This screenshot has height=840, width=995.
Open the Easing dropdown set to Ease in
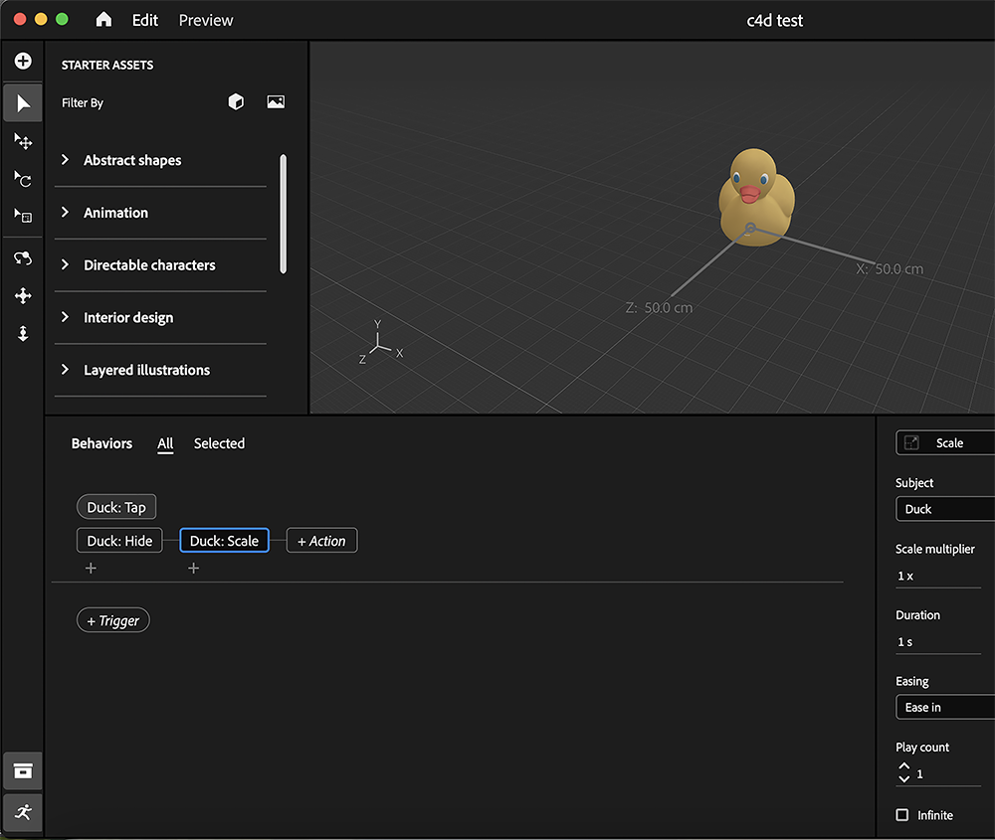click(944, 707)
